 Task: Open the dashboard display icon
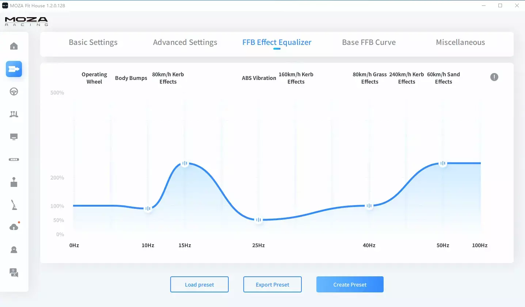pos(14,137)
